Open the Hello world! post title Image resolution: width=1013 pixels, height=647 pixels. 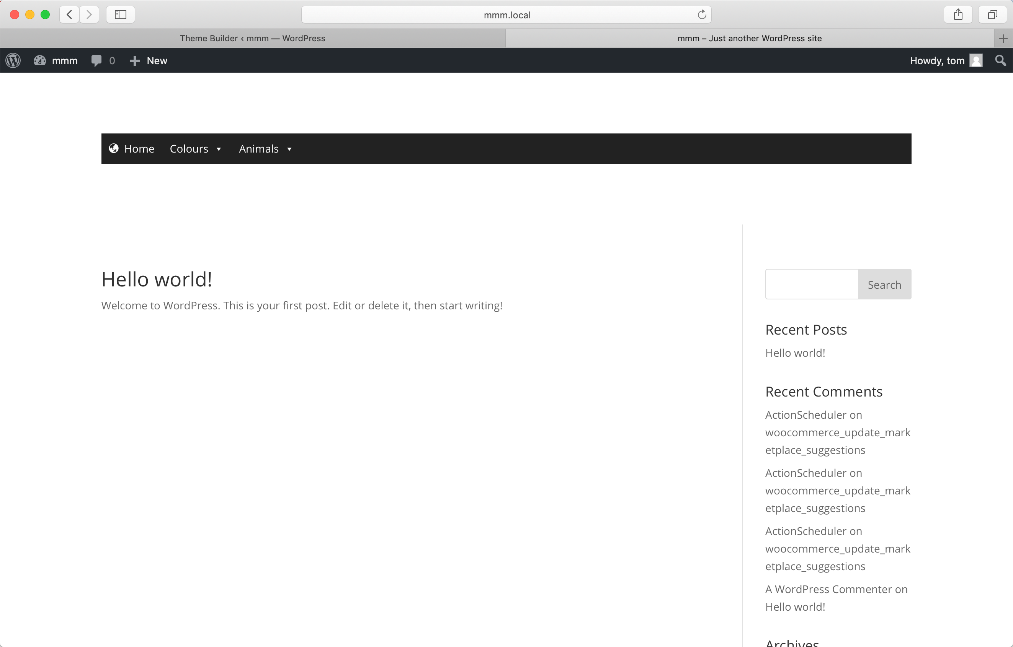[157, 280]
